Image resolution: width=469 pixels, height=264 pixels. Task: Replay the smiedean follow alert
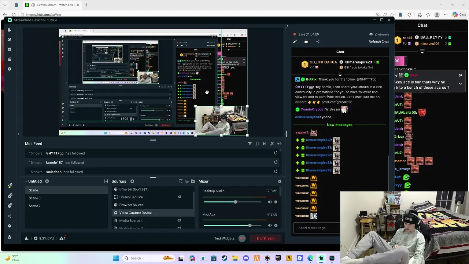(276, 171)
